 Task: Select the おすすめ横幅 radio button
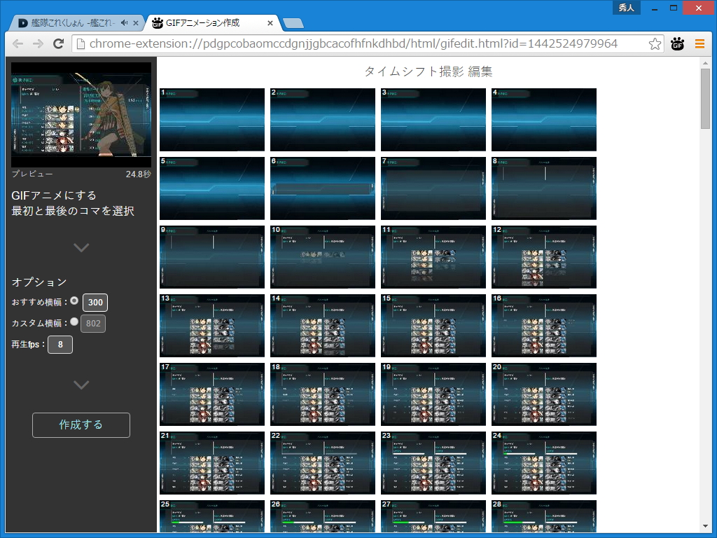(x=74, y=301)
